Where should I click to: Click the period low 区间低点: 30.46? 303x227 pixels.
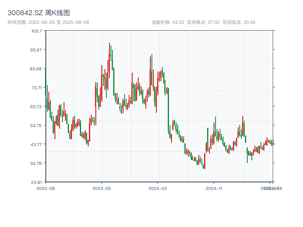[x=239, y=22]
